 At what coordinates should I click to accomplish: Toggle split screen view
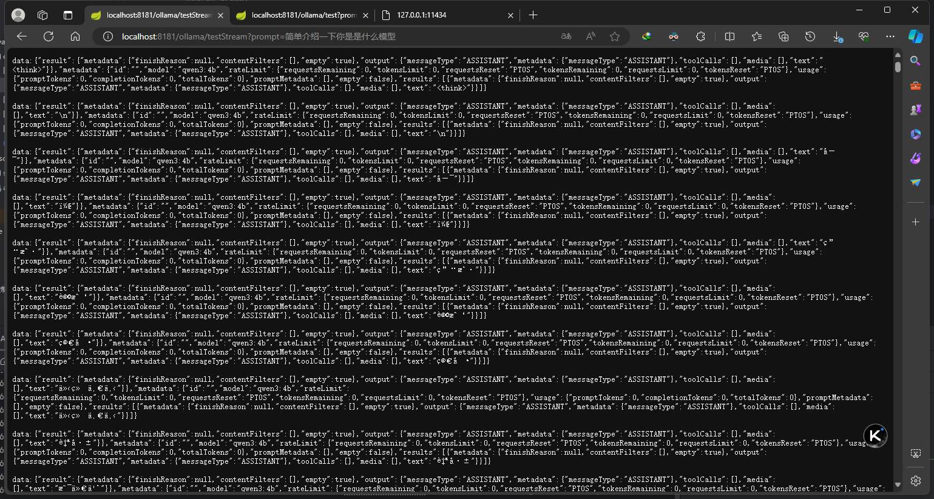[x=729, y=36]
